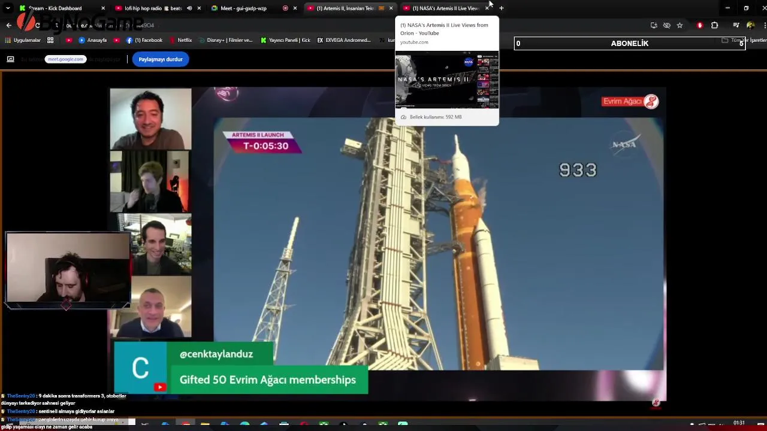Click the Gifted 50 Evrim Ağacı memberships banner
Screen dimensions: 767x431
(x=268, y=380)
